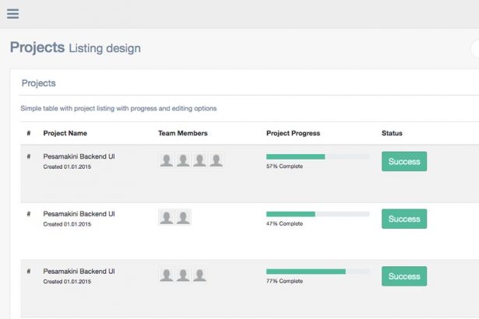Click second avatar in first project row
The image size is (479, 319).
(183, 160)
